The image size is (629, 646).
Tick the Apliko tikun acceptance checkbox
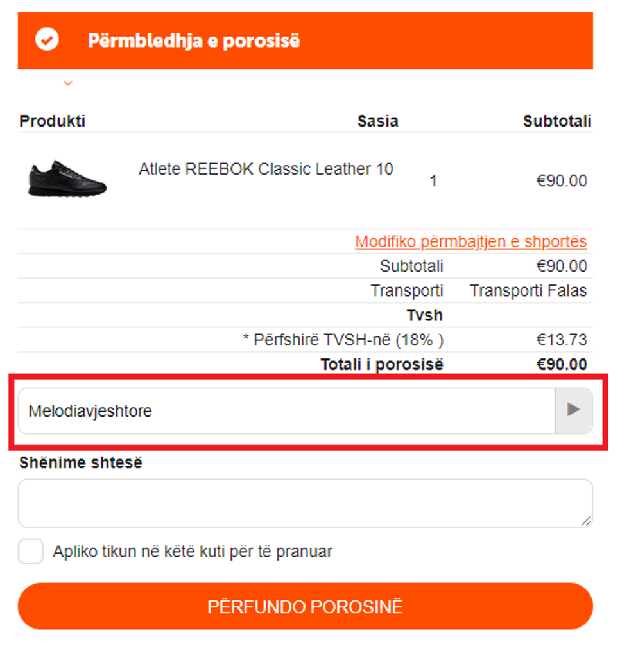click(31, 551)
